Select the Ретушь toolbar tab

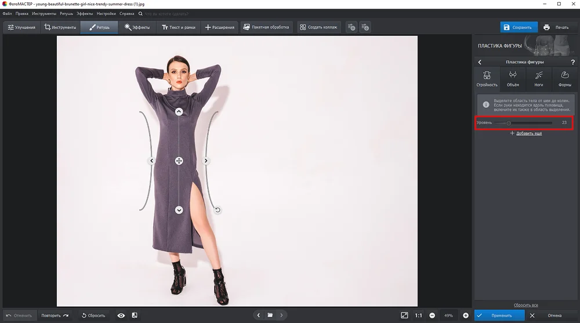pyautogui.click(x=99, y=27)
